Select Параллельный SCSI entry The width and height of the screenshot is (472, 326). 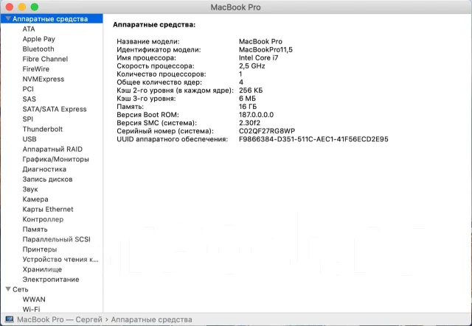(56, 239)
